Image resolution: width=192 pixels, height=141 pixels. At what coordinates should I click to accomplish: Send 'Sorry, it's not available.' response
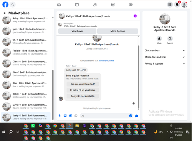(83, 96)
